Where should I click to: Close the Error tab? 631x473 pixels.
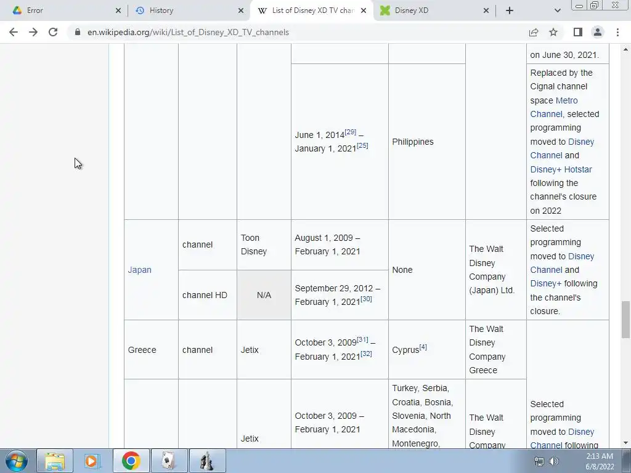[x=118, y=10]
